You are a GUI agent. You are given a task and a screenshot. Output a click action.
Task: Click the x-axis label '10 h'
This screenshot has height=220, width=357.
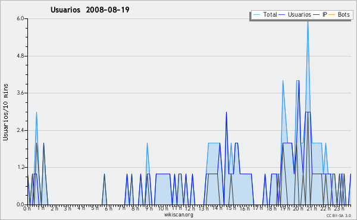pyautogui.click(x=163, y=209)
